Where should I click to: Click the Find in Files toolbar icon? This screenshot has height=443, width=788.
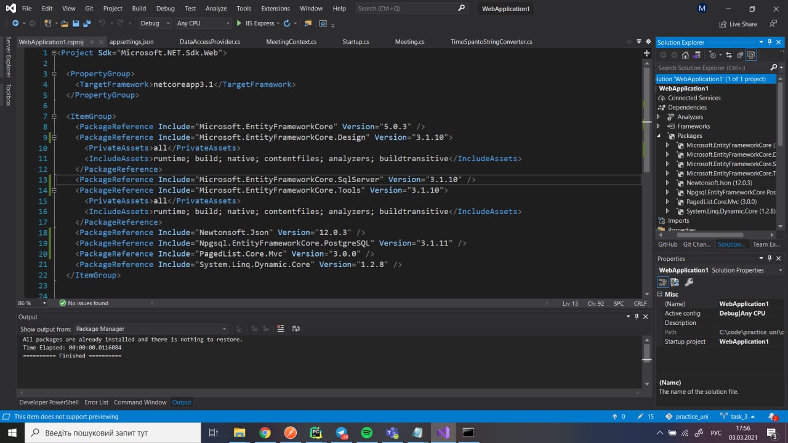(308, 23)
